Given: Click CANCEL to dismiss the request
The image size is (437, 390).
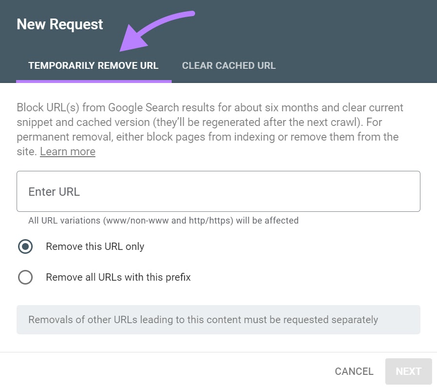Looking at the screenshot, I should tap(354, 371).
